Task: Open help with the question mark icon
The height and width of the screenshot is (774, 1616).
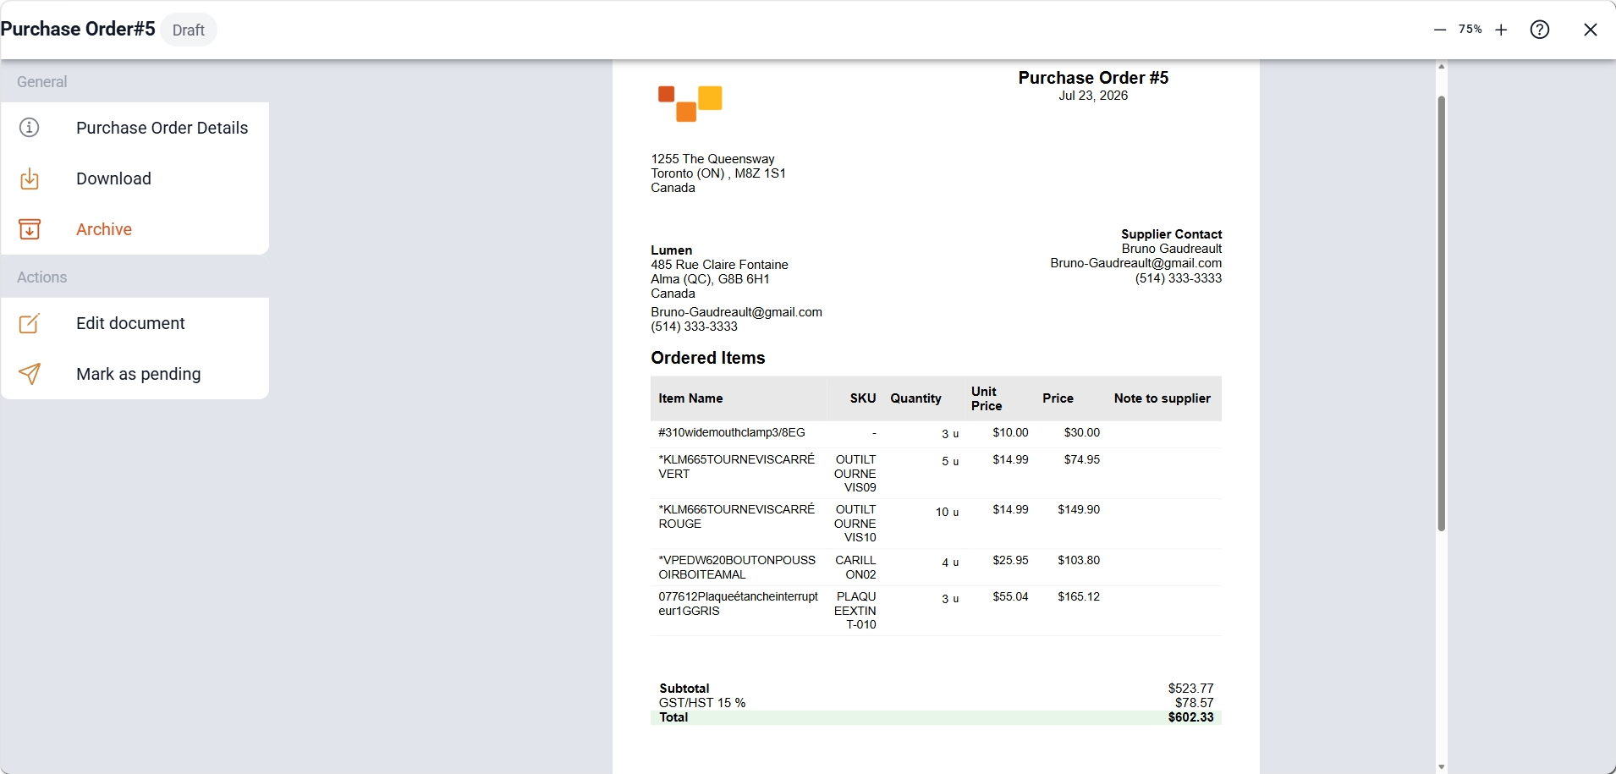Action: 1540,30
